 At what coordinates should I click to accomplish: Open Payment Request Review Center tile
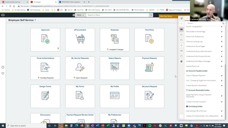[80, 118]
